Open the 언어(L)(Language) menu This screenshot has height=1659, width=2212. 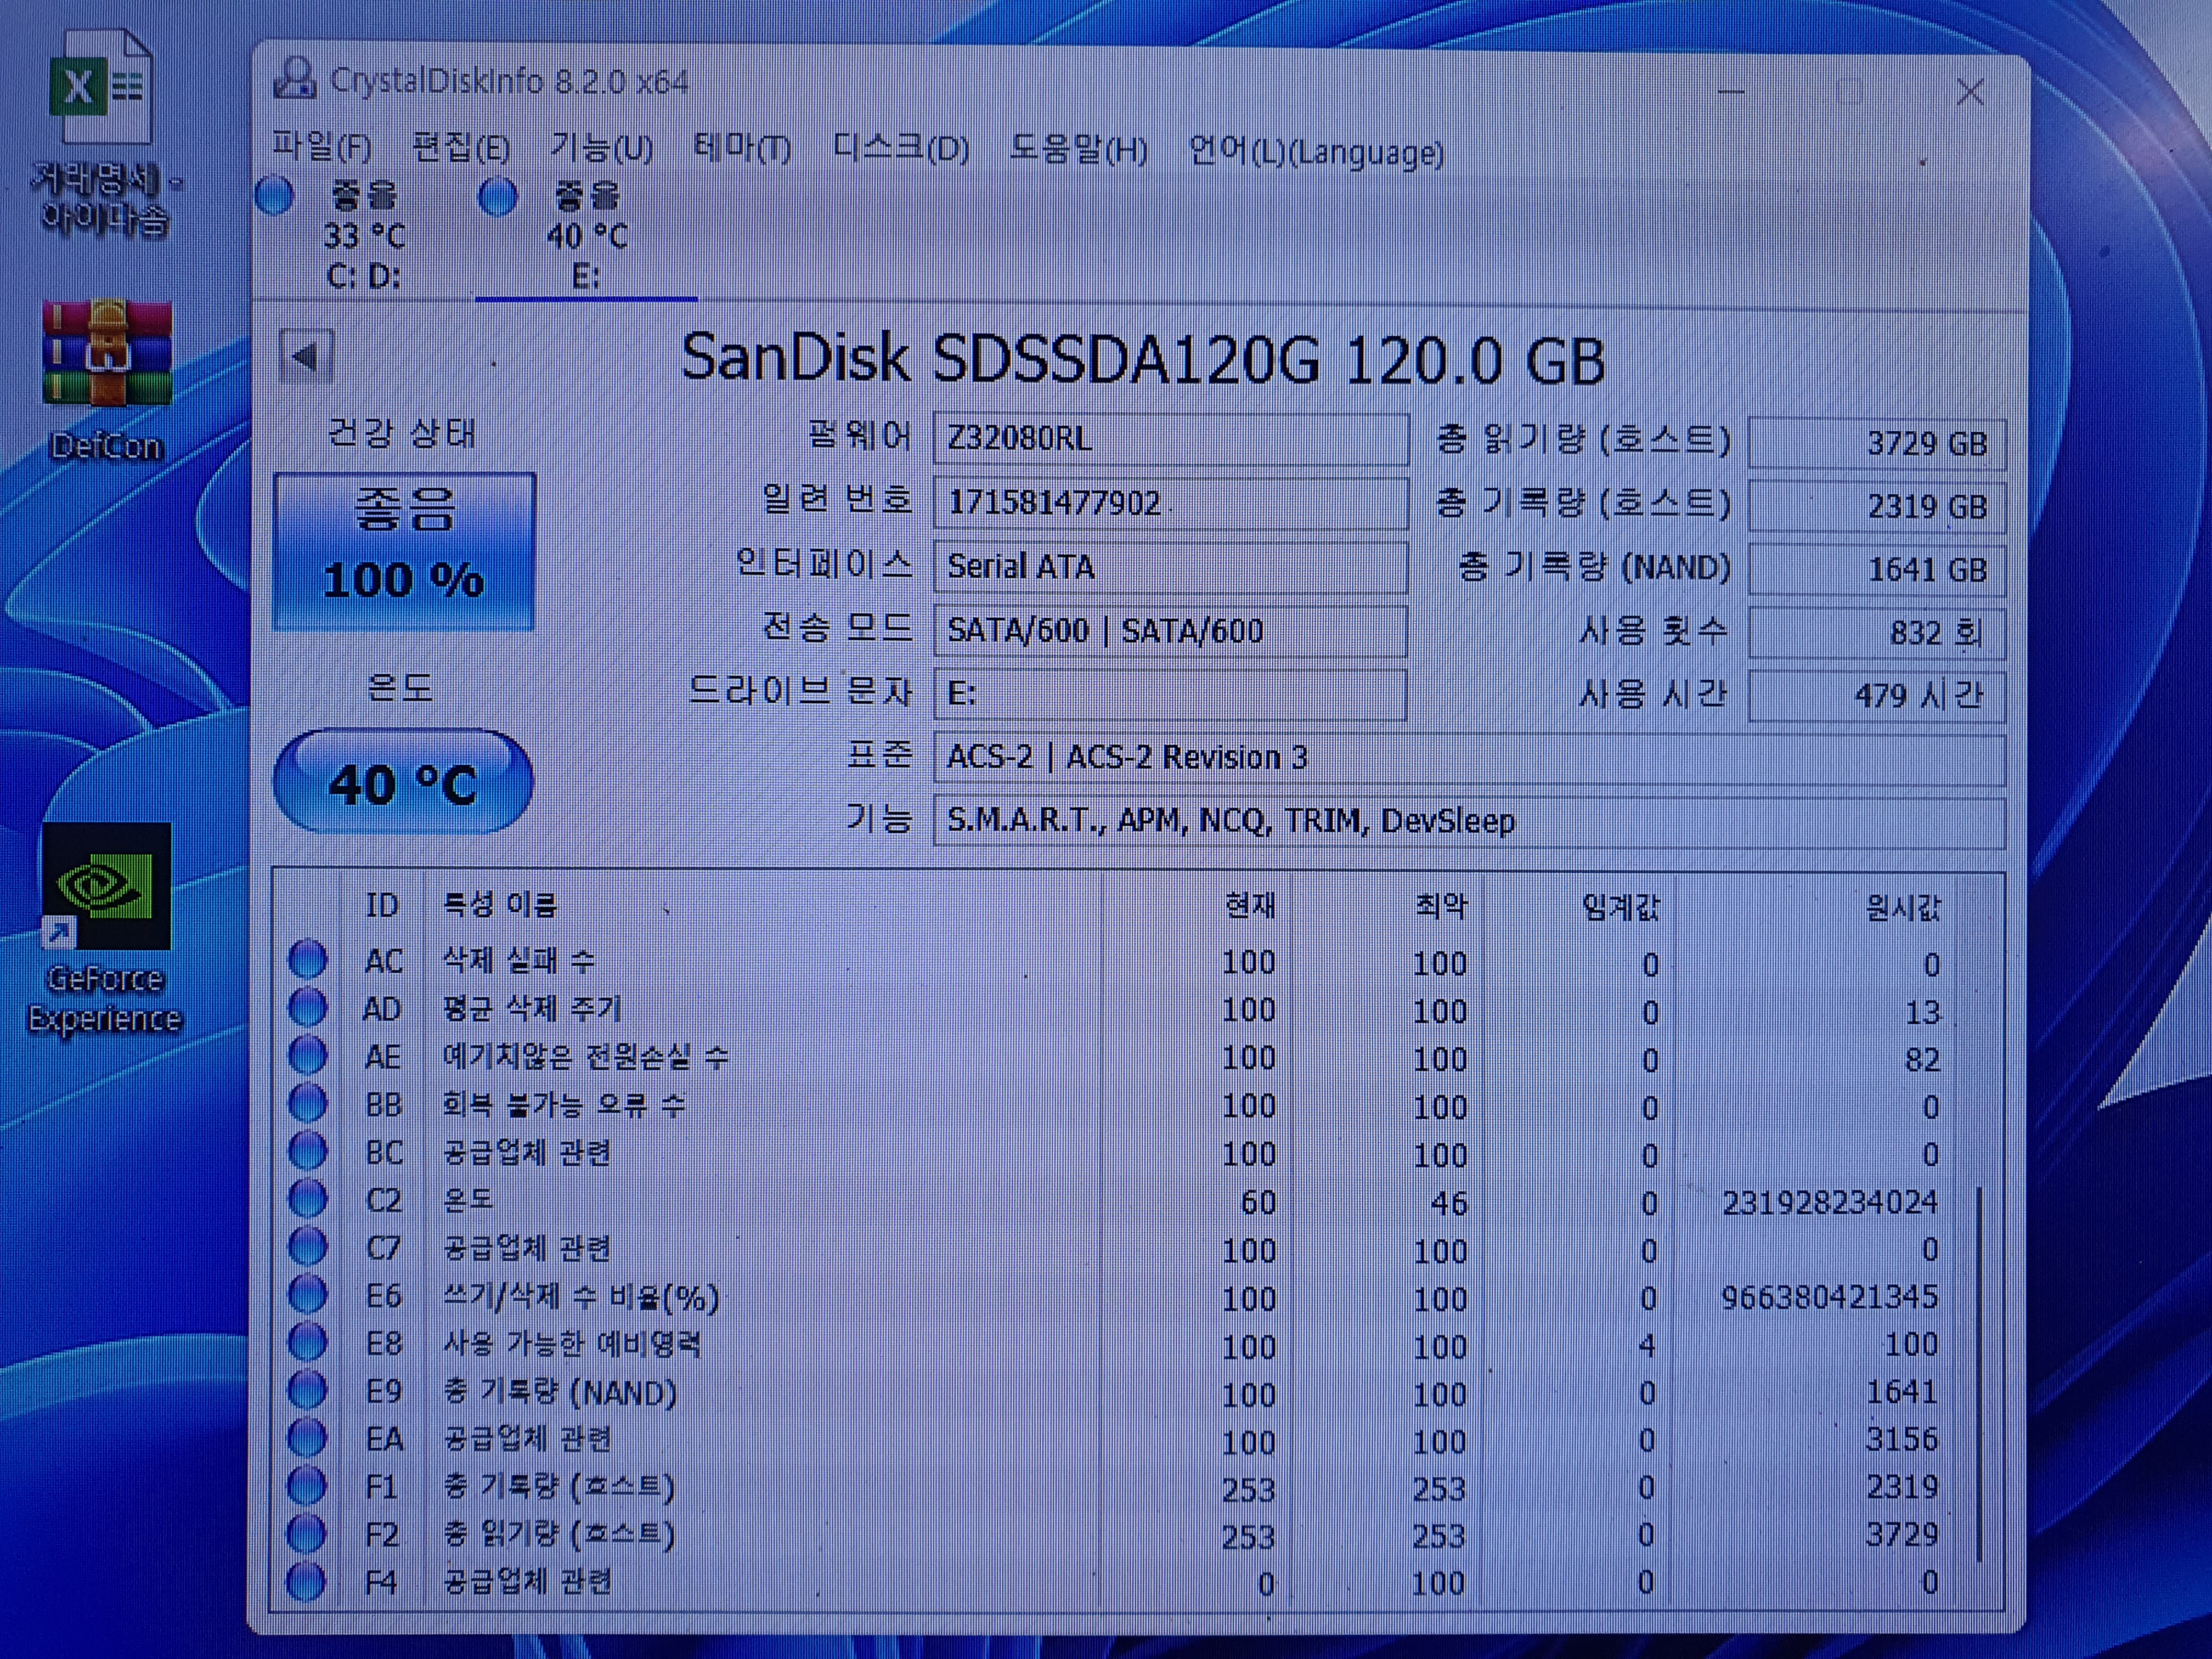pyautogui.click(x=1316, y=152)
